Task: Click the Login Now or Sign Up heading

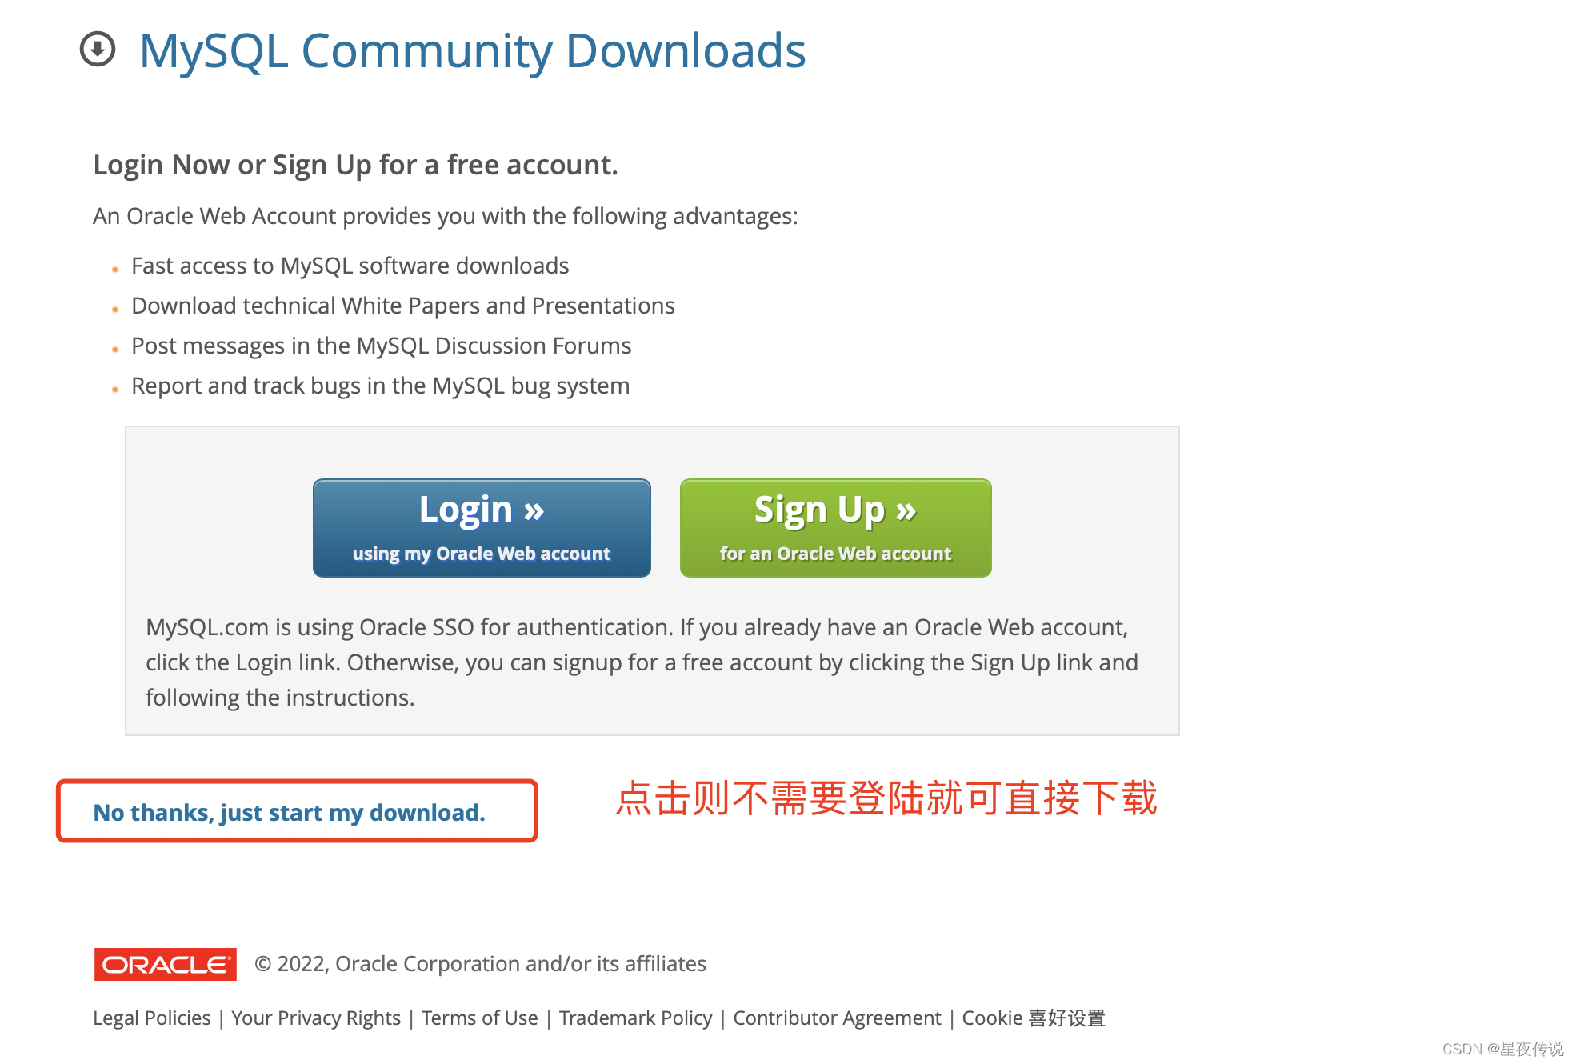Action: [355, 165]
